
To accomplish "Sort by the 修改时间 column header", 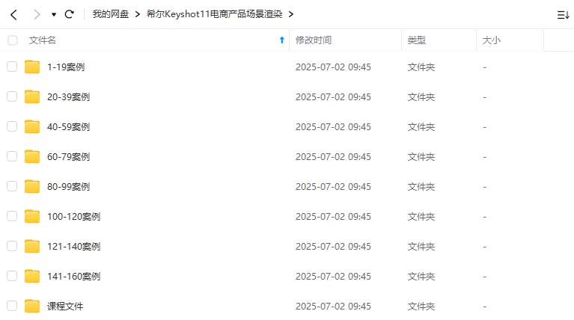I will click(x=314, y=40).
